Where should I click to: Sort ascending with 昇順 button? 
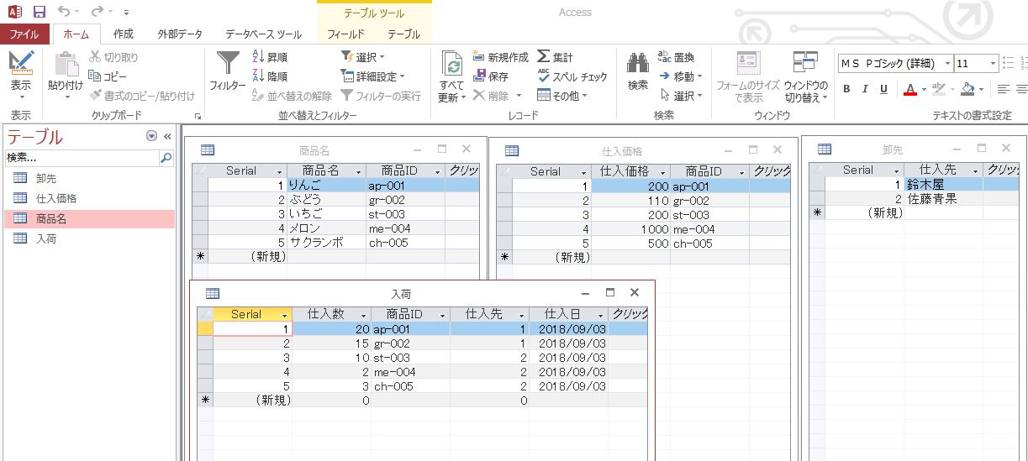pos(270,57)
